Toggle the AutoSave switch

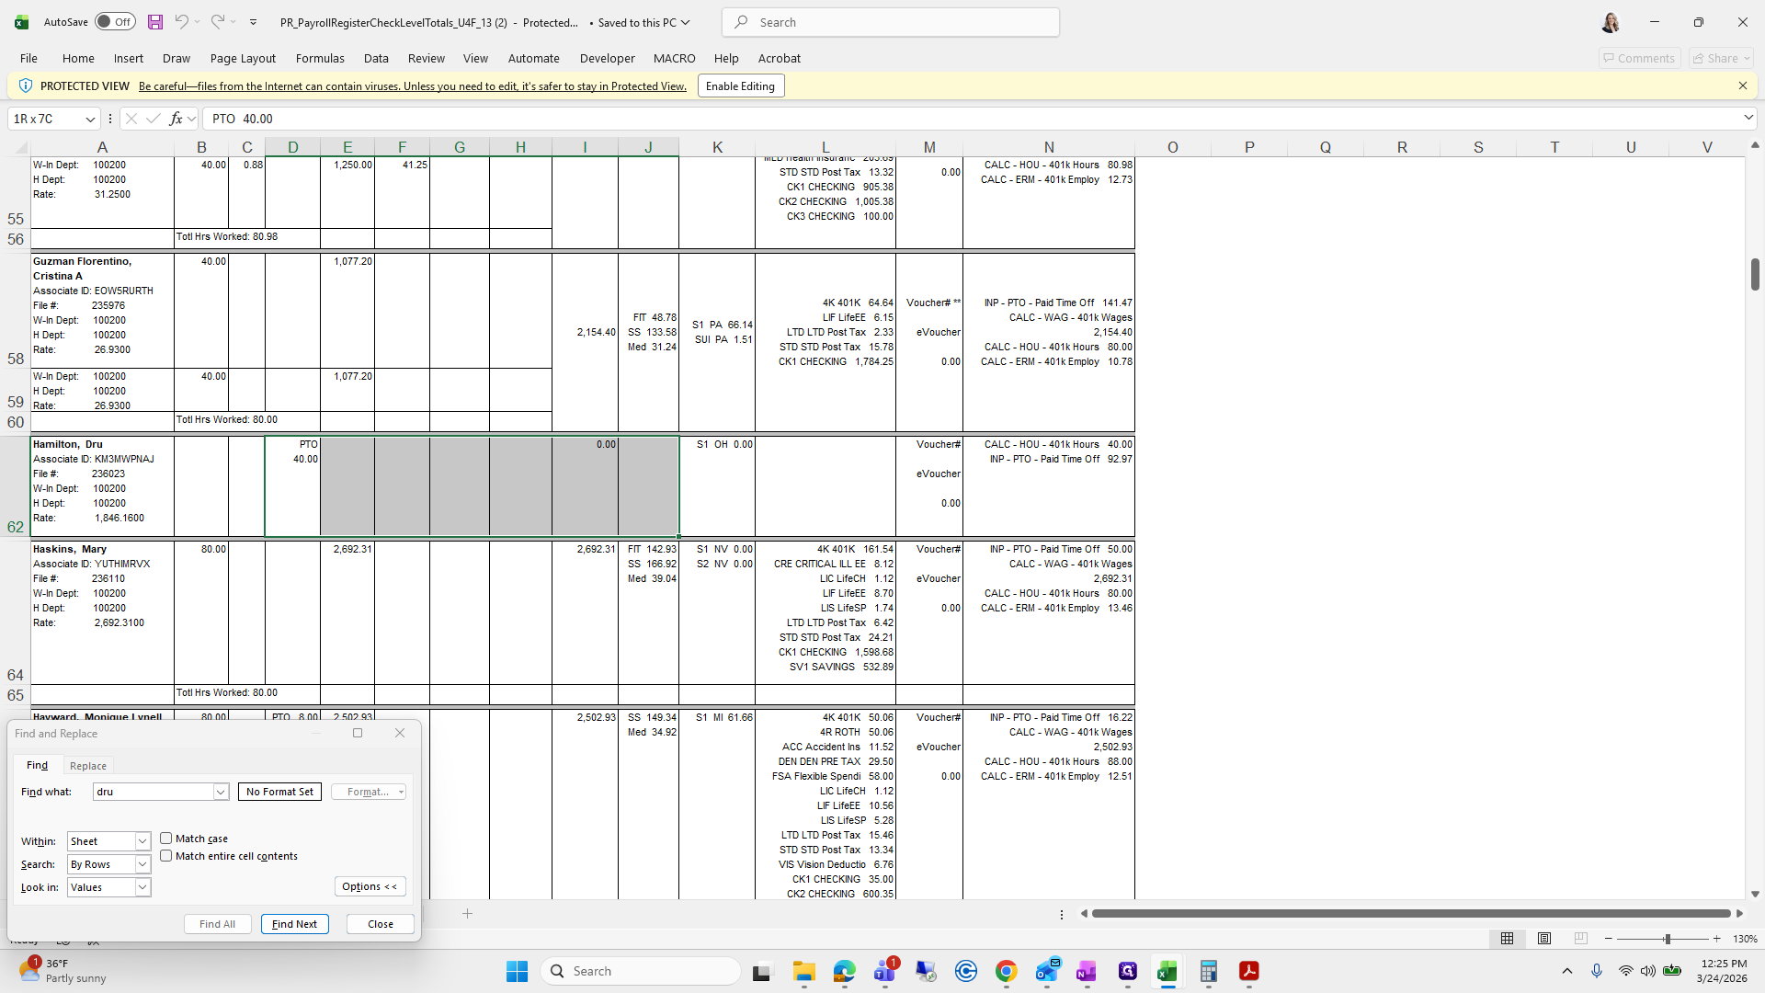point(115,22)
